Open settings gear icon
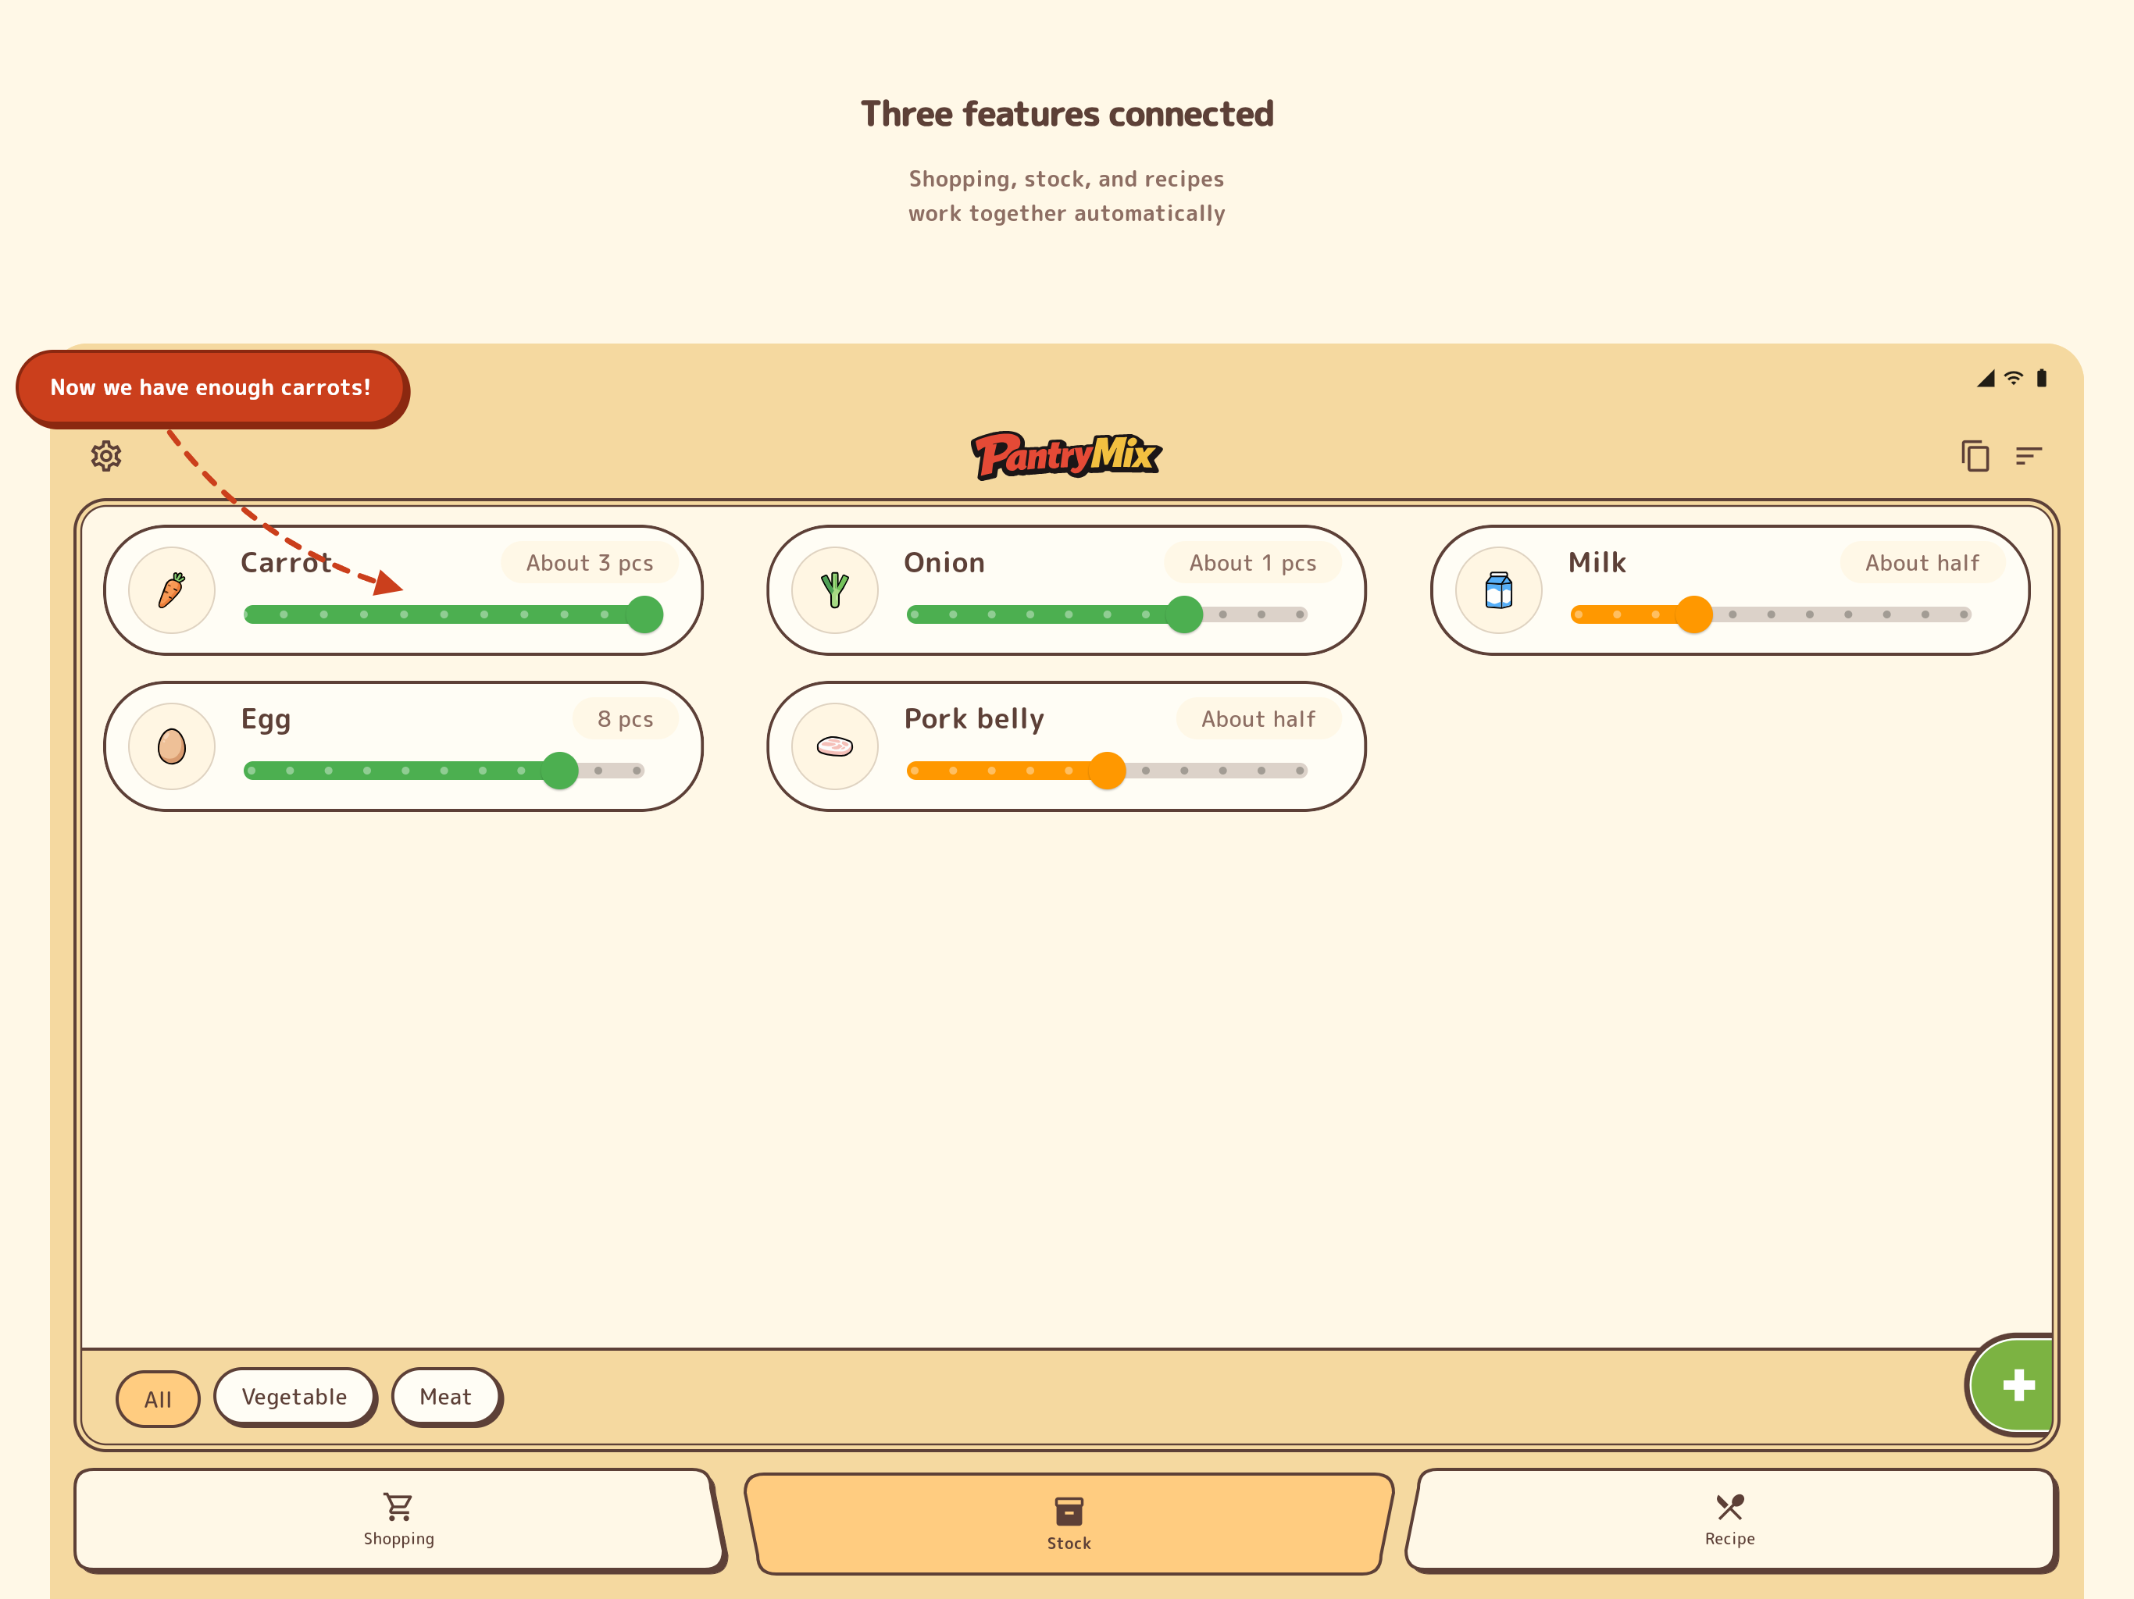 click(x=106, y=456)
